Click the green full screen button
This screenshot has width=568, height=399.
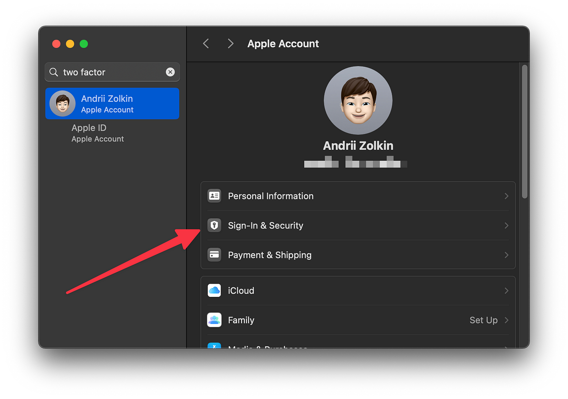[x=84, y=44]
